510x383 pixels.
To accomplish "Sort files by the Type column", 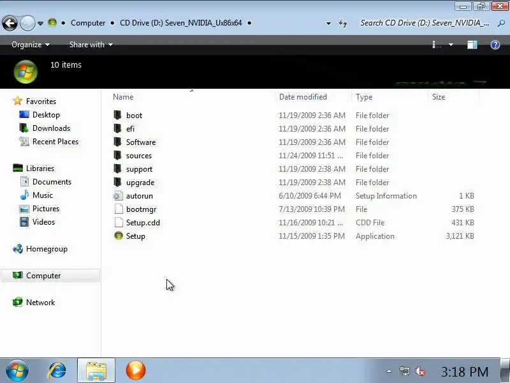I will point(363,97).
